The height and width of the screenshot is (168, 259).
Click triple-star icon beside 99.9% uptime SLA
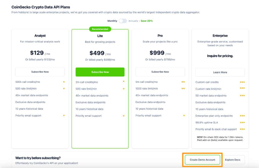click(x=242, y=122)
